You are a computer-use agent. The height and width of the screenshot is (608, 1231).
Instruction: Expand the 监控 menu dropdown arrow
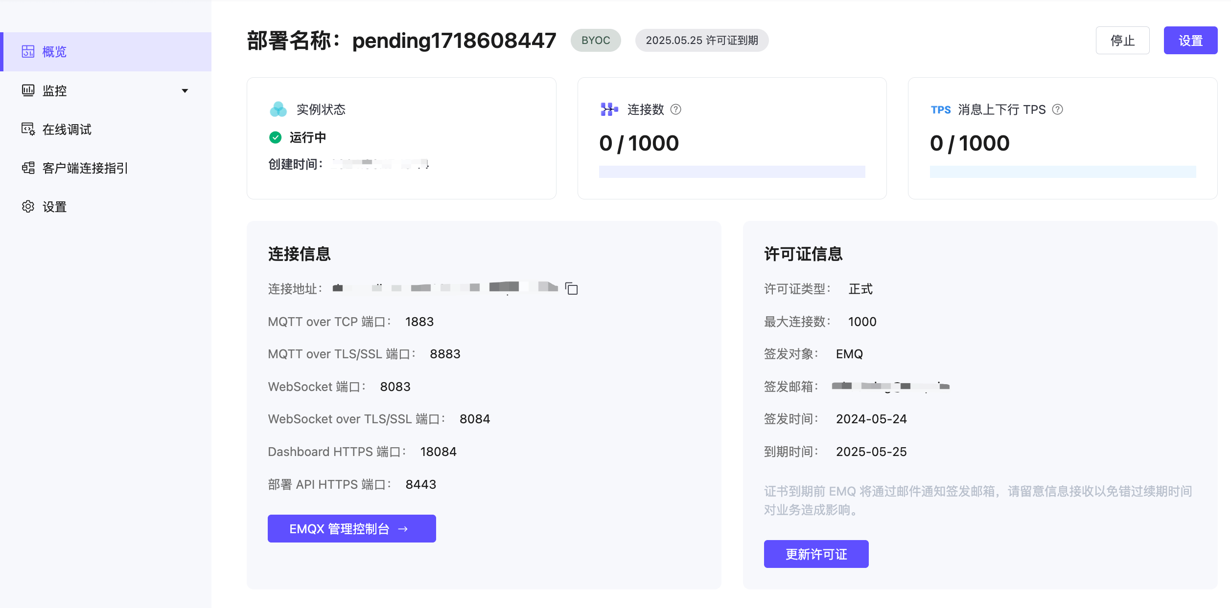[185, 91]
